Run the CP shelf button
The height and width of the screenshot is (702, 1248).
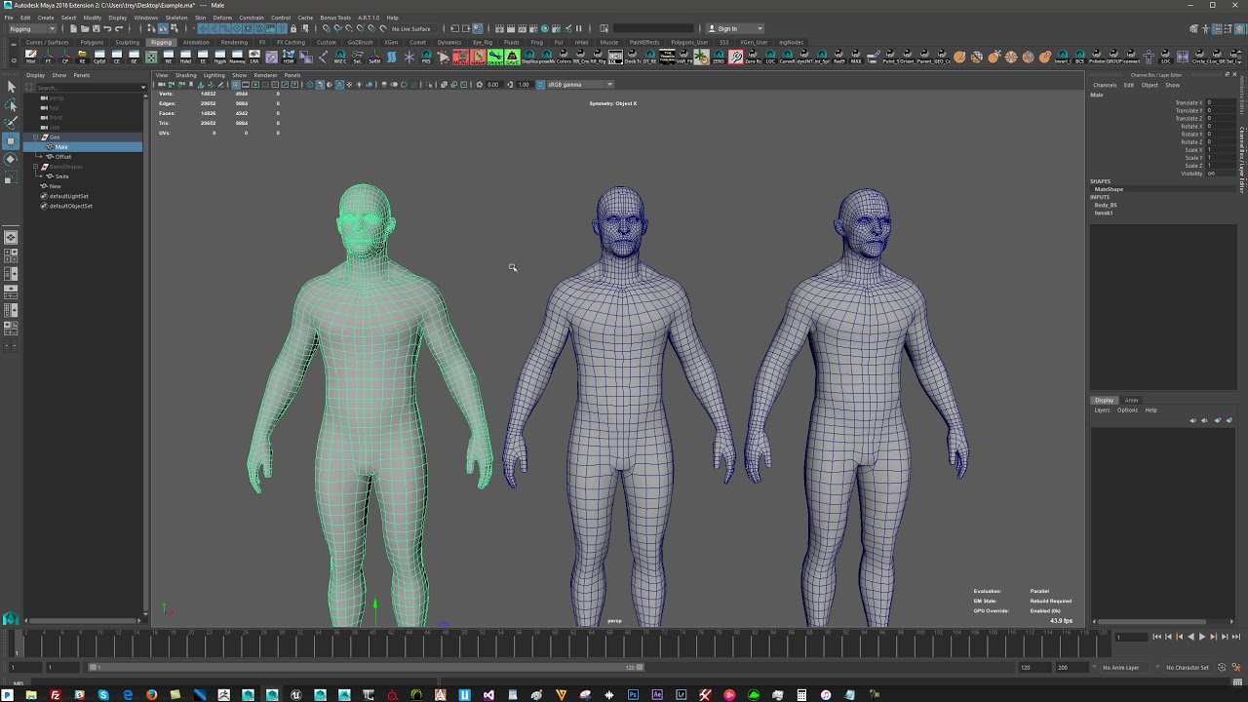(64, 58)
